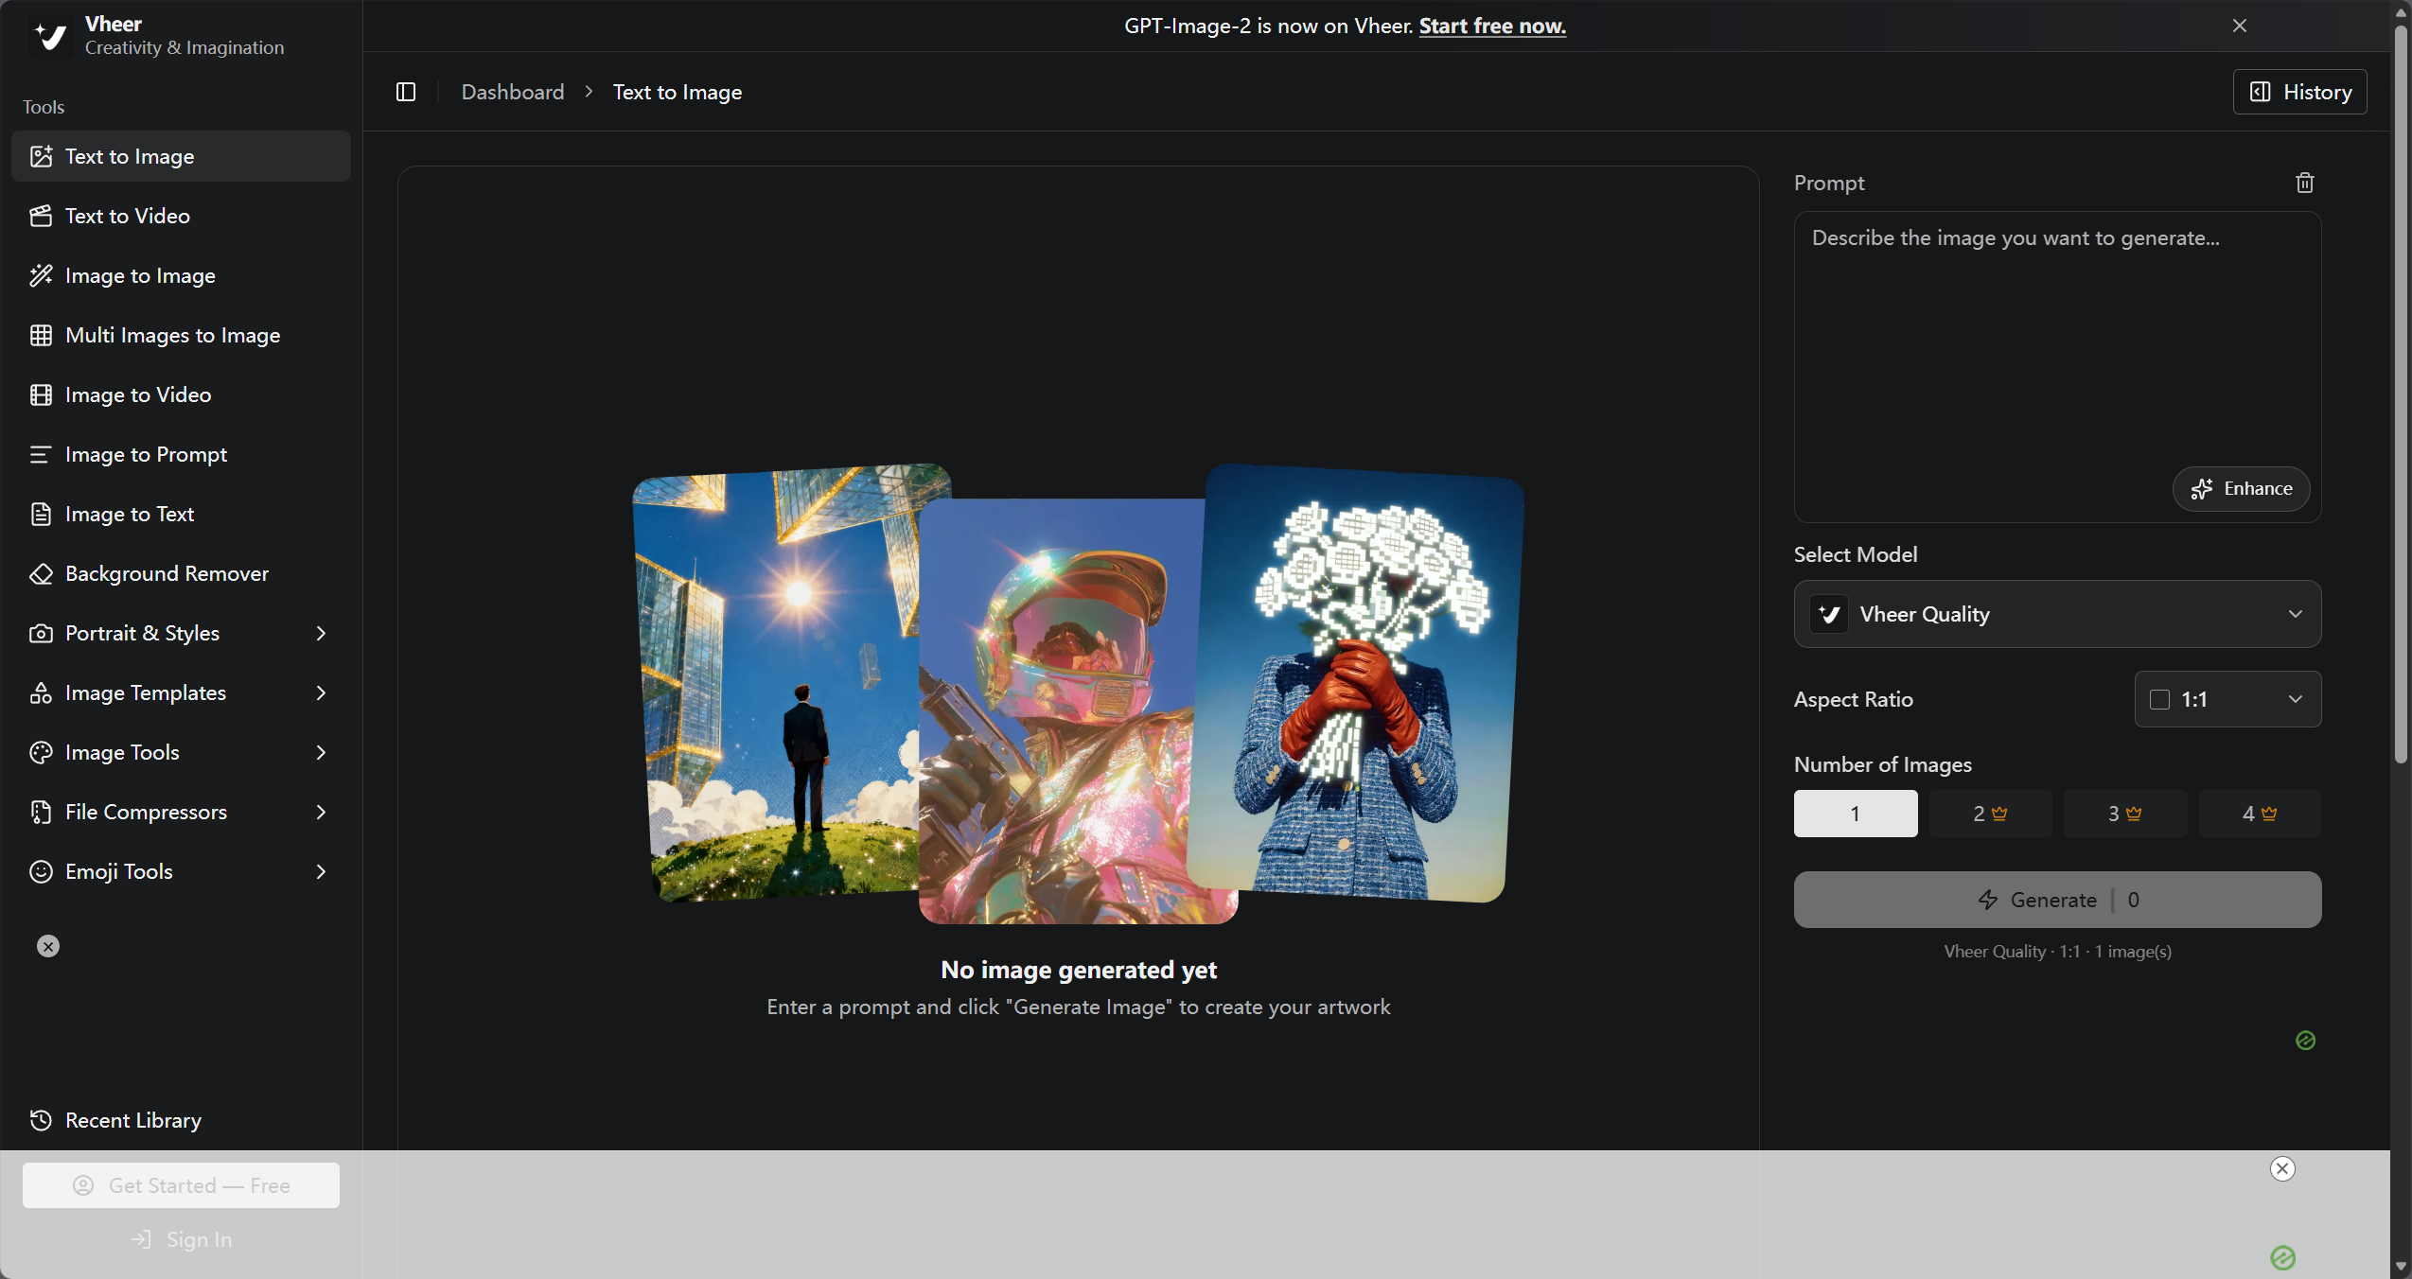
Task: Click the File Compressors file icon
Action: [41, 812]
